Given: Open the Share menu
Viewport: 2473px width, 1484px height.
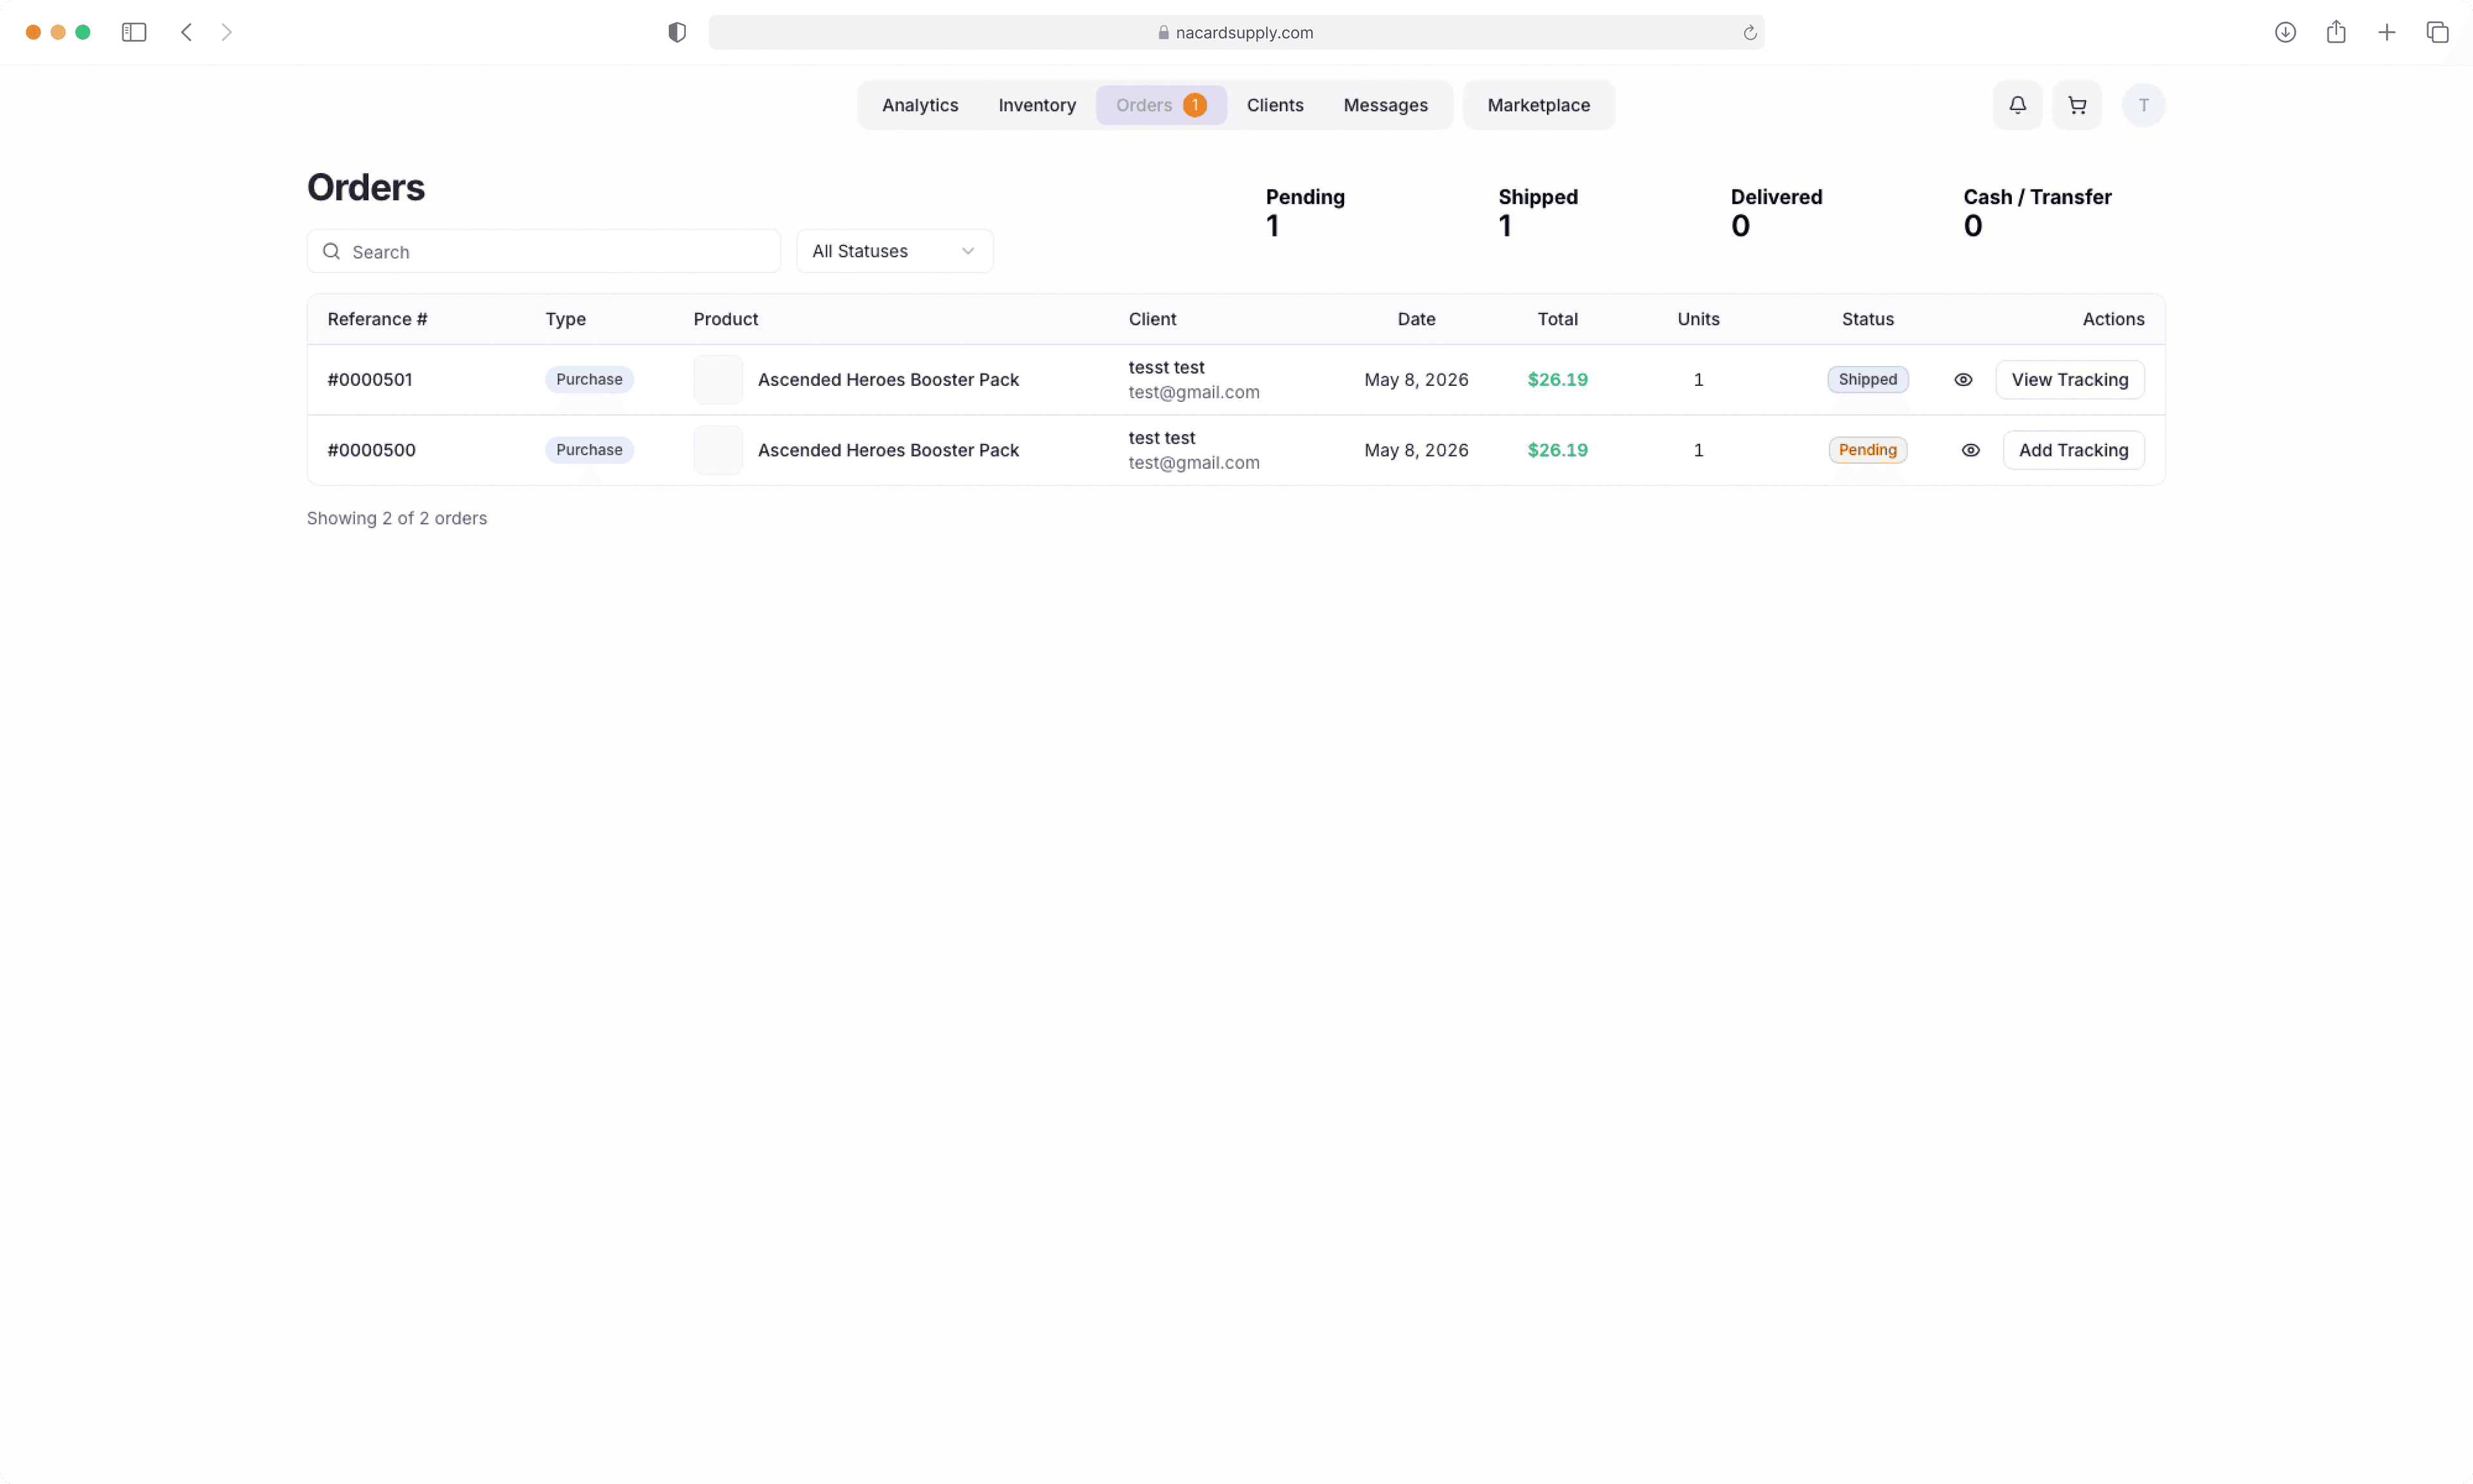Looking at the screenshot, I should click(2335, 32).
